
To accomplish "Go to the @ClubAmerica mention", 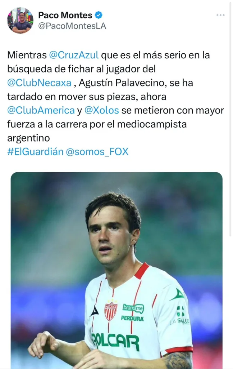I will pyautogui.click(x=41, y=110).
